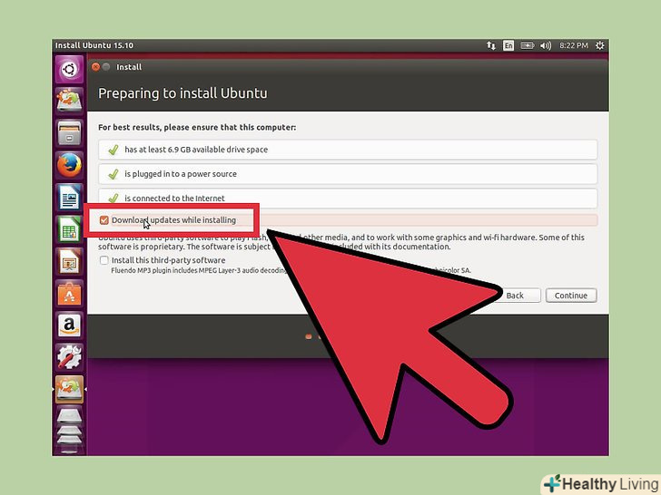Viewport: 661px width, 495px height.
Task: Open the En keyboard layout indicator
Action: click(508, 45)
